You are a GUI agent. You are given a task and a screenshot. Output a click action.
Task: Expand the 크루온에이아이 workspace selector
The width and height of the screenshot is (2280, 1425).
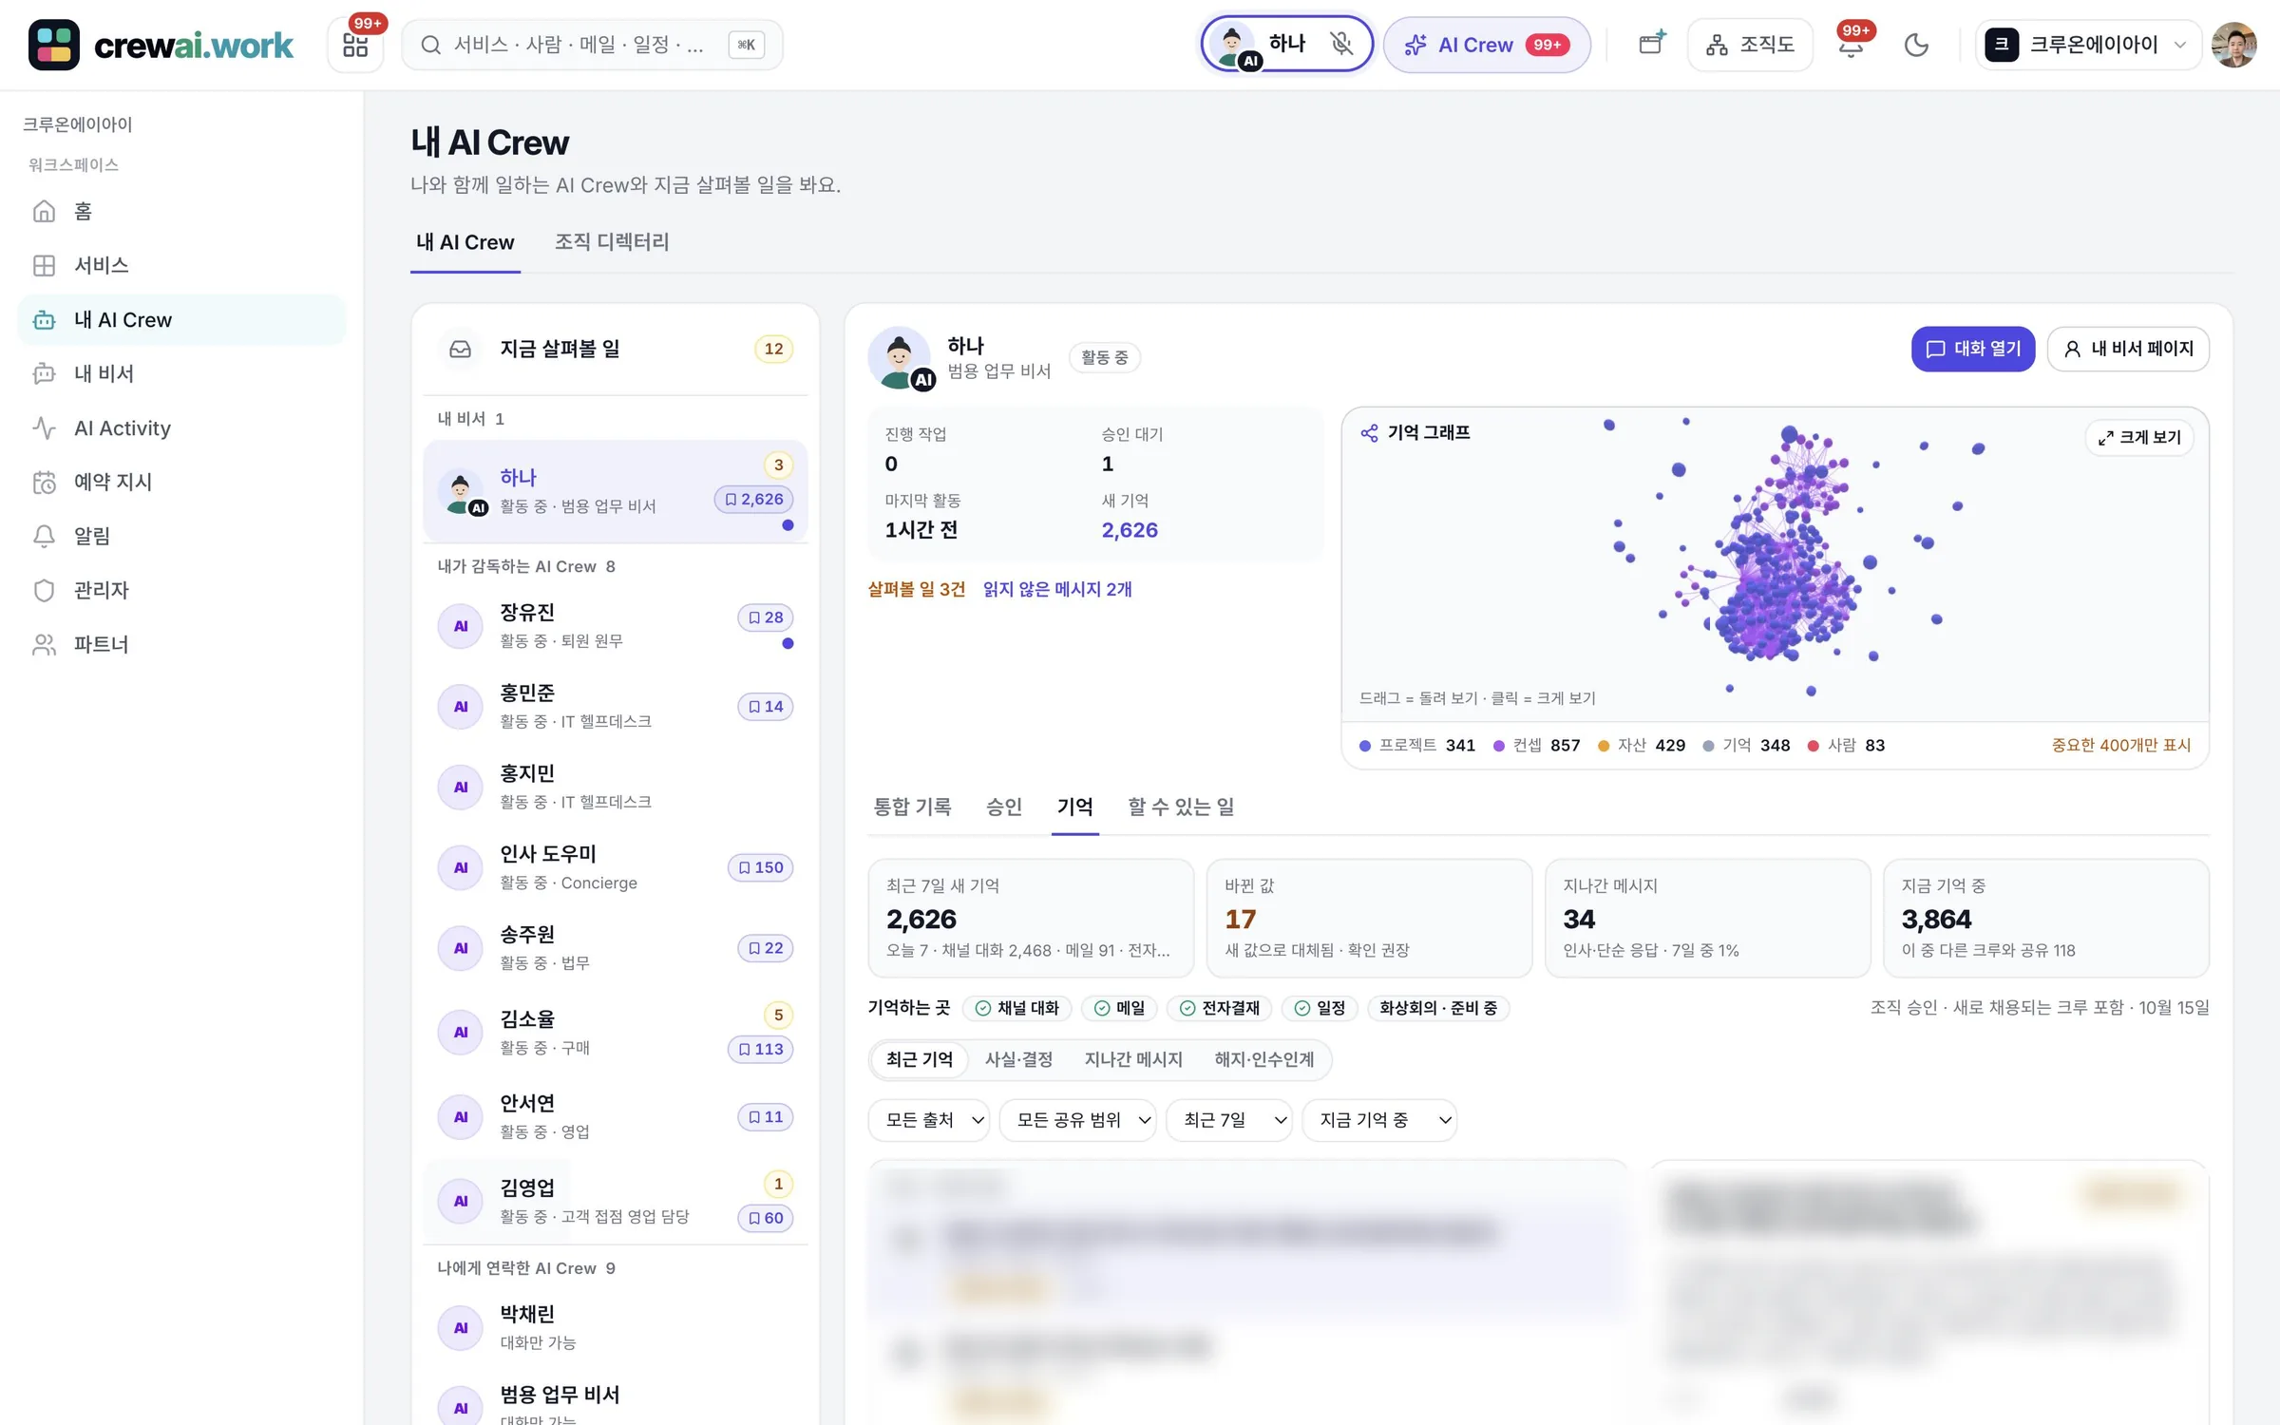point(2088,45)
